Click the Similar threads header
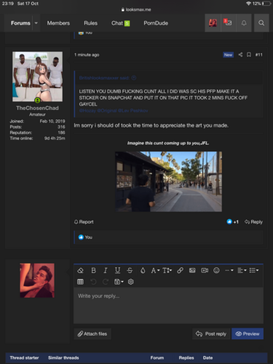The image size is (273, 364). (63, 357)
